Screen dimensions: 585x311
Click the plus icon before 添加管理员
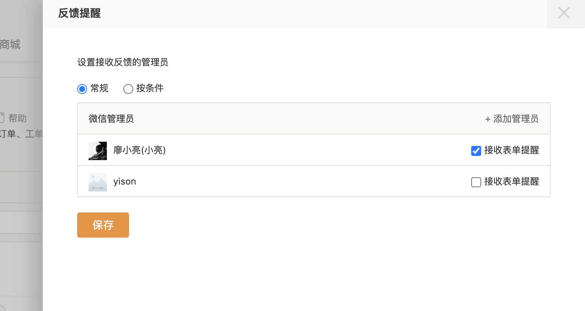click(488, 119)
